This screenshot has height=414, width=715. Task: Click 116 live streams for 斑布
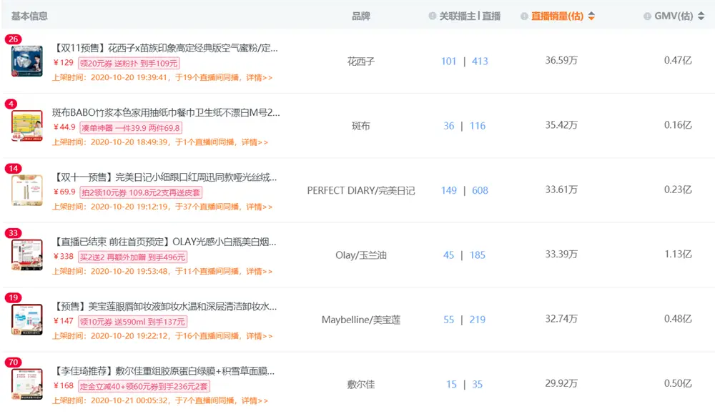click(478, 126)
